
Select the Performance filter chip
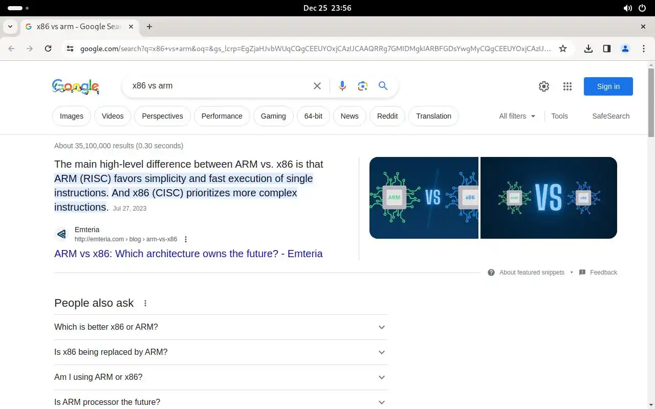click(222, 116)
